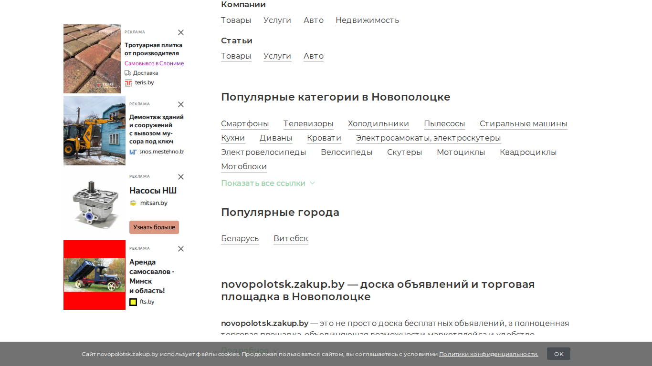Click the snos.mestehno.by favicon

click(x=133, y=152)
